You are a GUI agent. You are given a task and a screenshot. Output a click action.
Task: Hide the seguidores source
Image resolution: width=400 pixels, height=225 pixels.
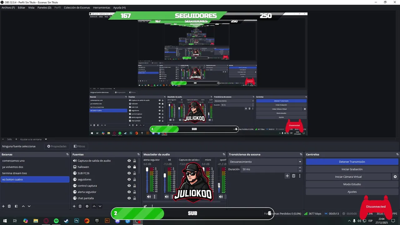click(x=129, y=179)
